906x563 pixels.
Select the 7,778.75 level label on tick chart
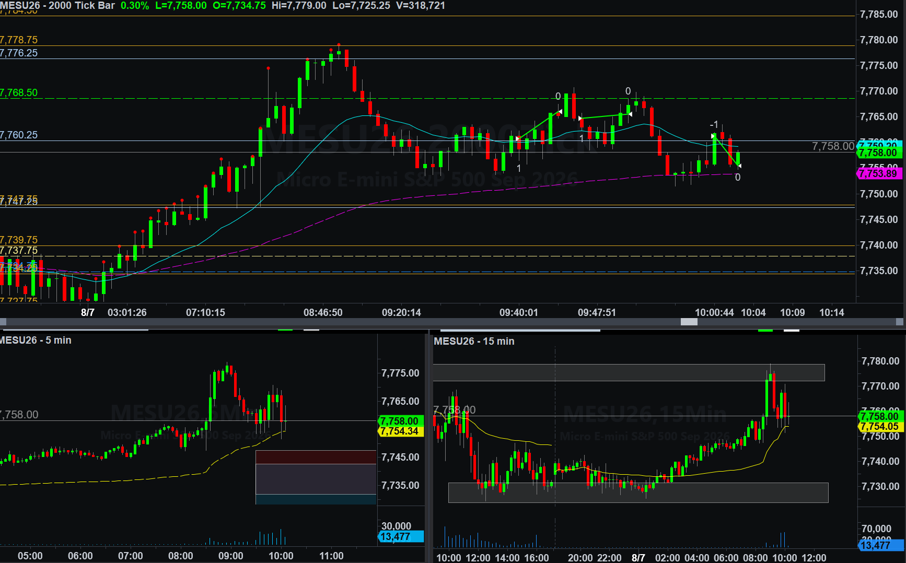[19, 40]
